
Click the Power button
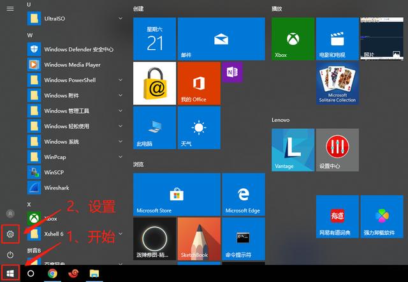click(x=10, y=255)
